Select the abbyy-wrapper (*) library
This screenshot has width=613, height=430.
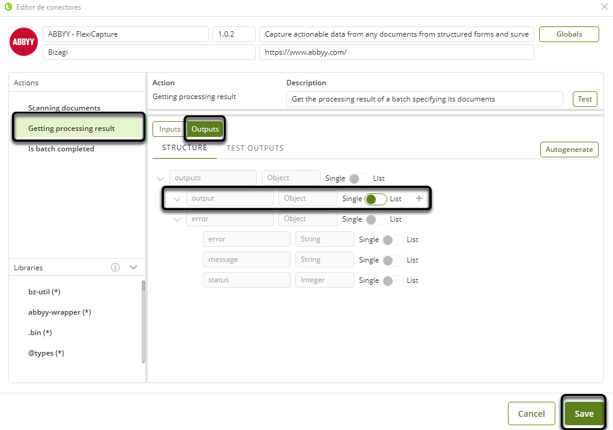59,312
